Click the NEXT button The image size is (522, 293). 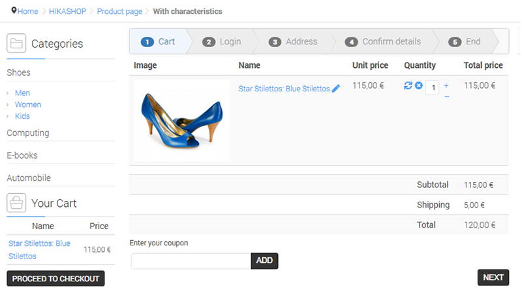click(493, 277)
